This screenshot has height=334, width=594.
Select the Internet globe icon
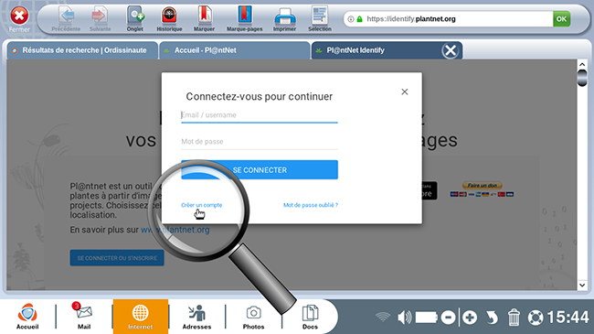click(140, 317)
